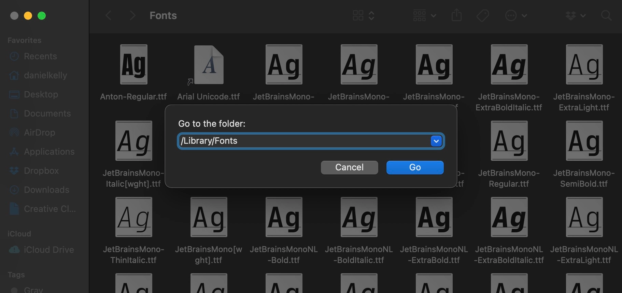Select the JetBrainsMonoNL-ExtraLight.ttf file icon
This screenshot has height=293, width=622.
tap(584, 217)
